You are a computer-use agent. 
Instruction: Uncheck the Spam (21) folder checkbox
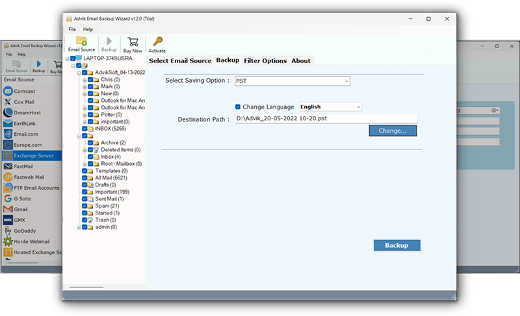(84, 206)
